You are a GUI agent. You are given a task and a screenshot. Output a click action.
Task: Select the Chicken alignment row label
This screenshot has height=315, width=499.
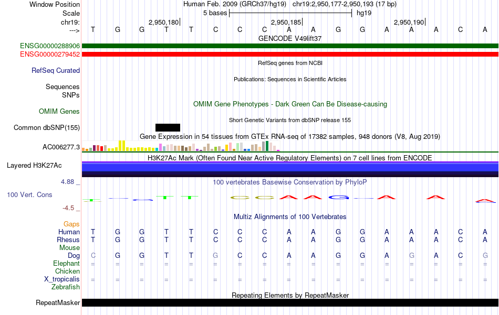[x=67, y=271]
